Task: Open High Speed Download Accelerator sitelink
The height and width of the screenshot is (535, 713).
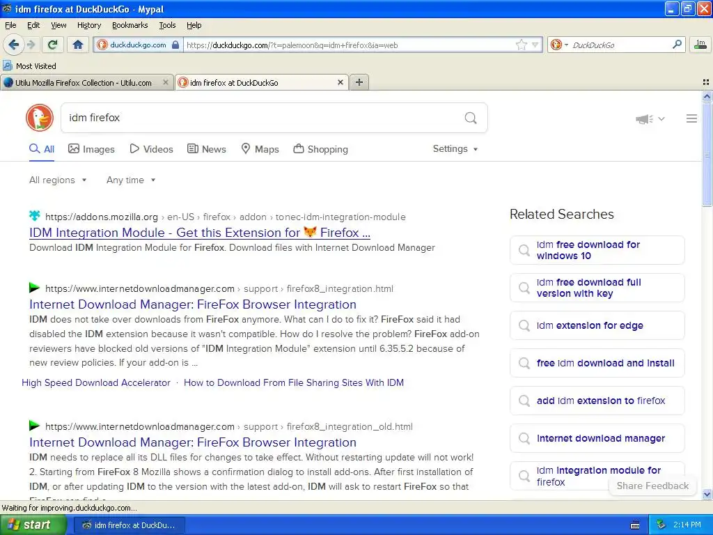Action: pos(96,382)
